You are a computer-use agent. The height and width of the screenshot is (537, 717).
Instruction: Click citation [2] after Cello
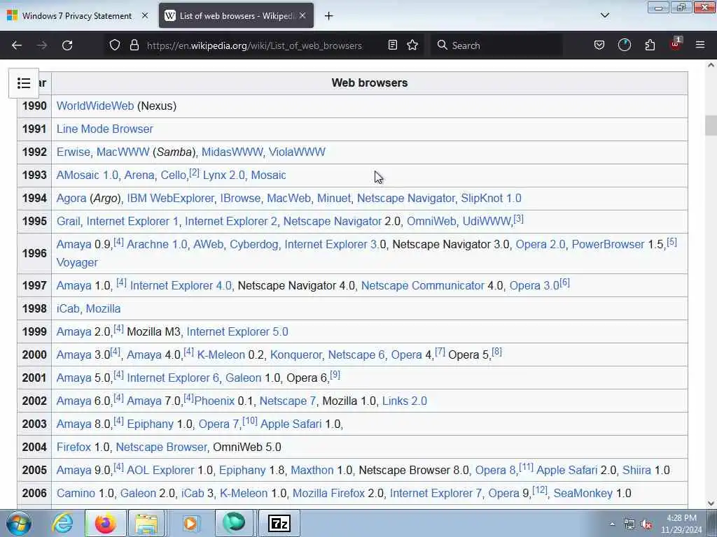point(195,172)
